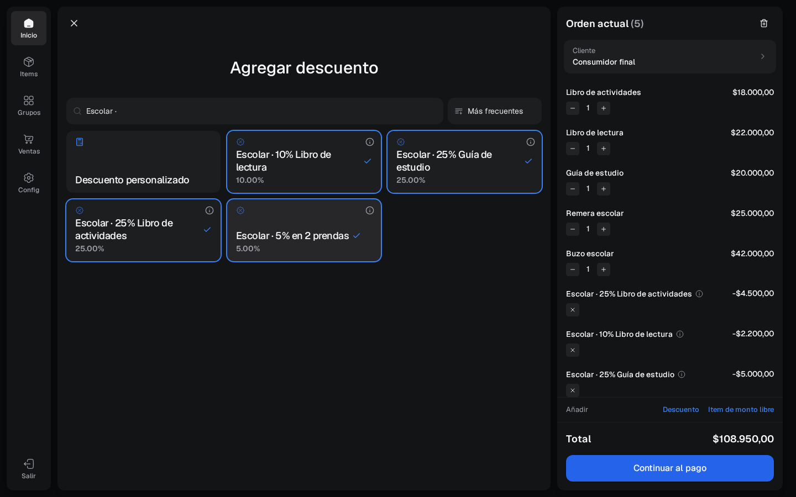
Task: Open Grupos section in sidebar
Action: [29, 105]
